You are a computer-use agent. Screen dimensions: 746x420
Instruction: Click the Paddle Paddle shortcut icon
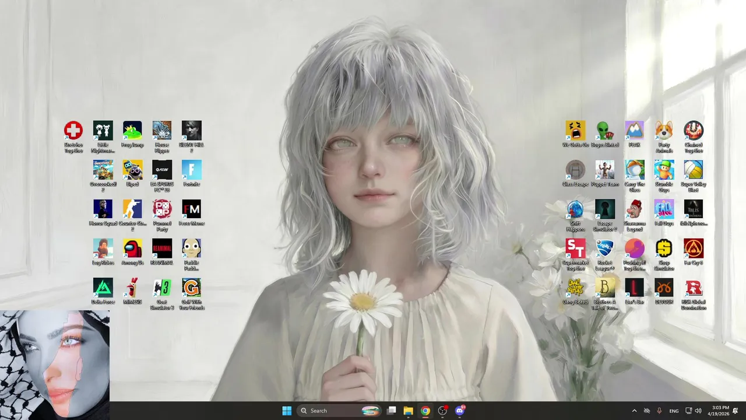(192, 249)
